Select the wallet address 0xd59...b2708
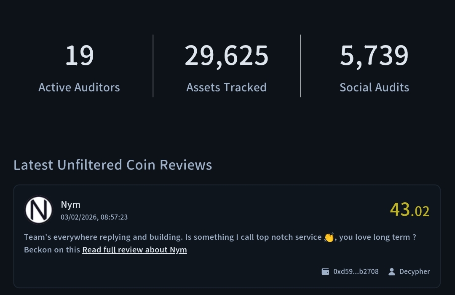Screen dimensions: 455x295 click(x=356, y=272)
